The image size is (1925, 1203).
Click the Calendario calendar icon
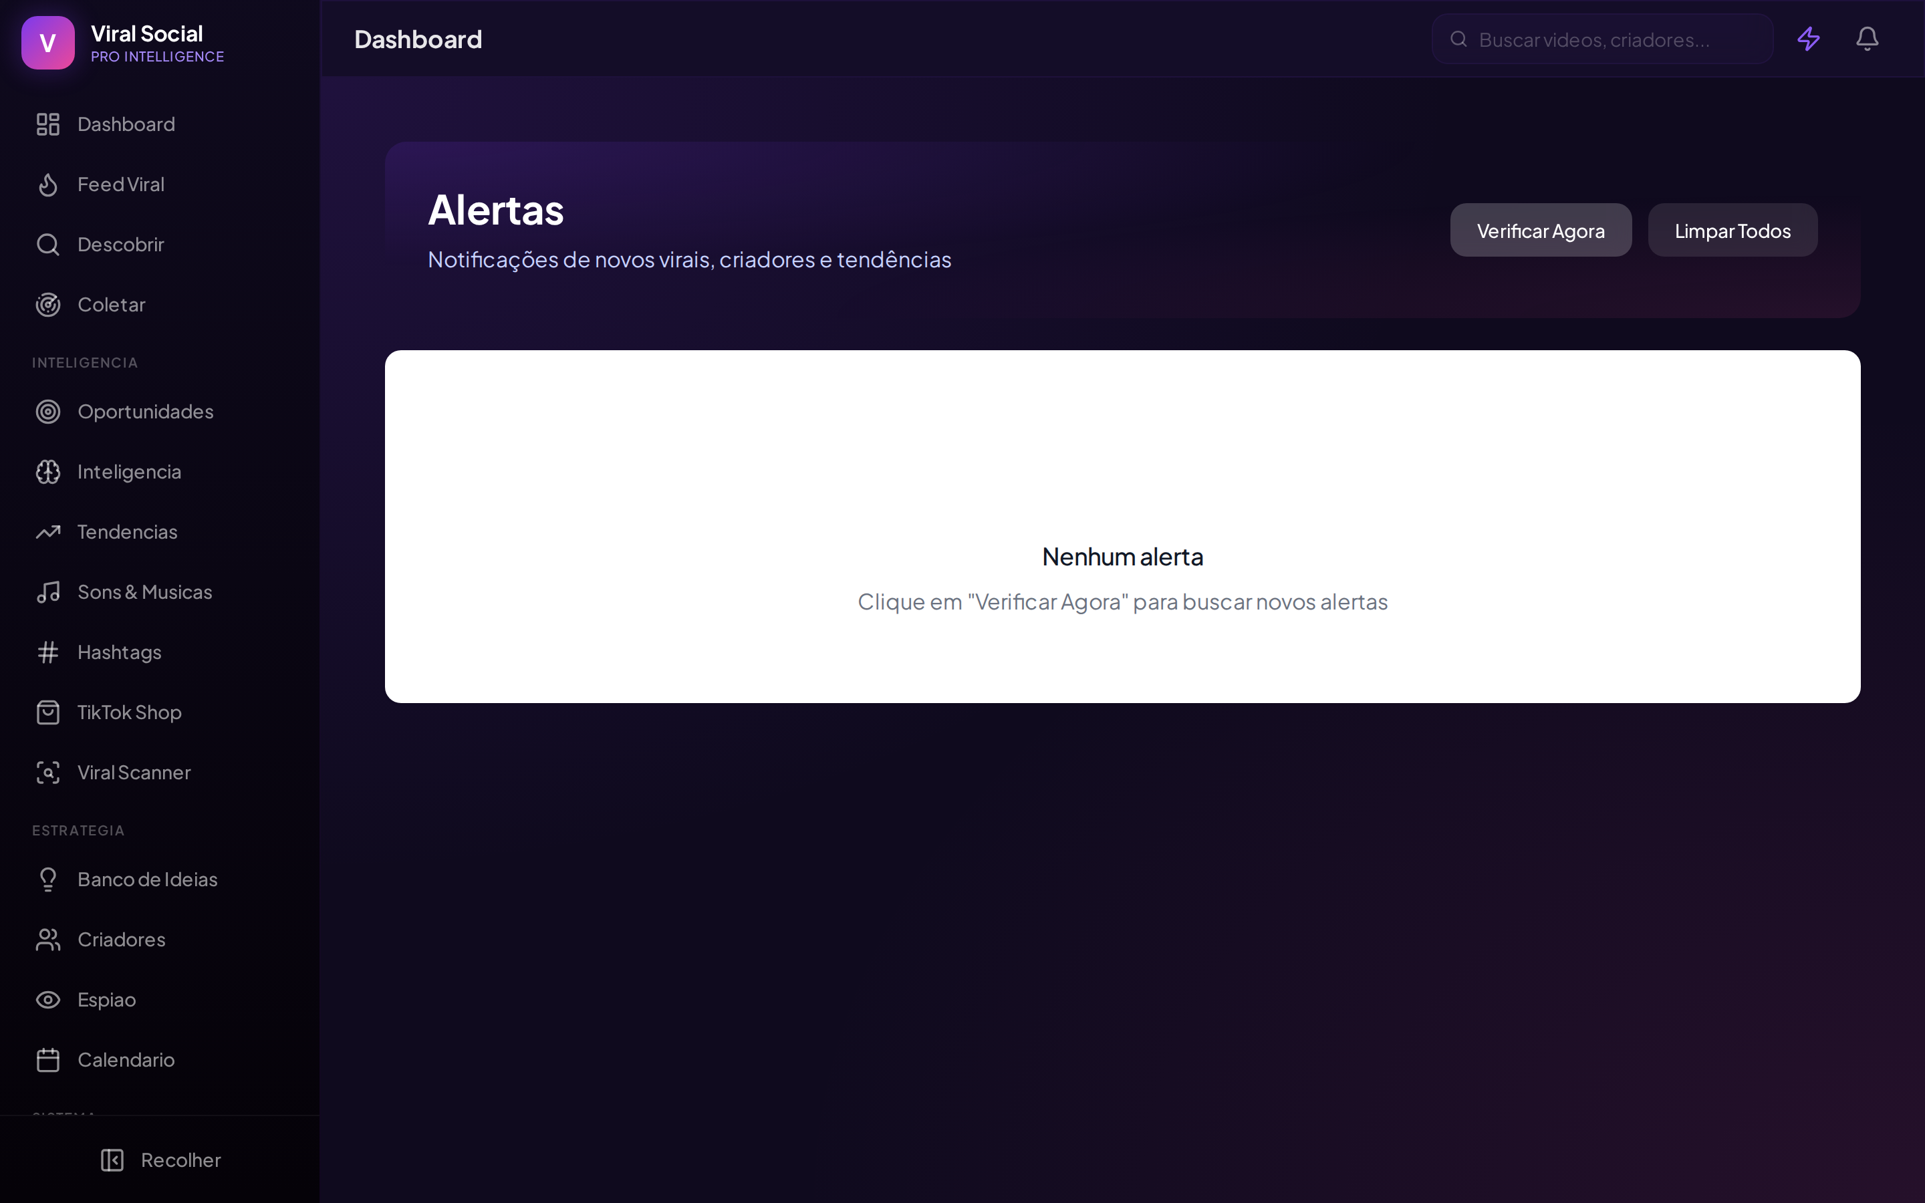point(47,1060)
